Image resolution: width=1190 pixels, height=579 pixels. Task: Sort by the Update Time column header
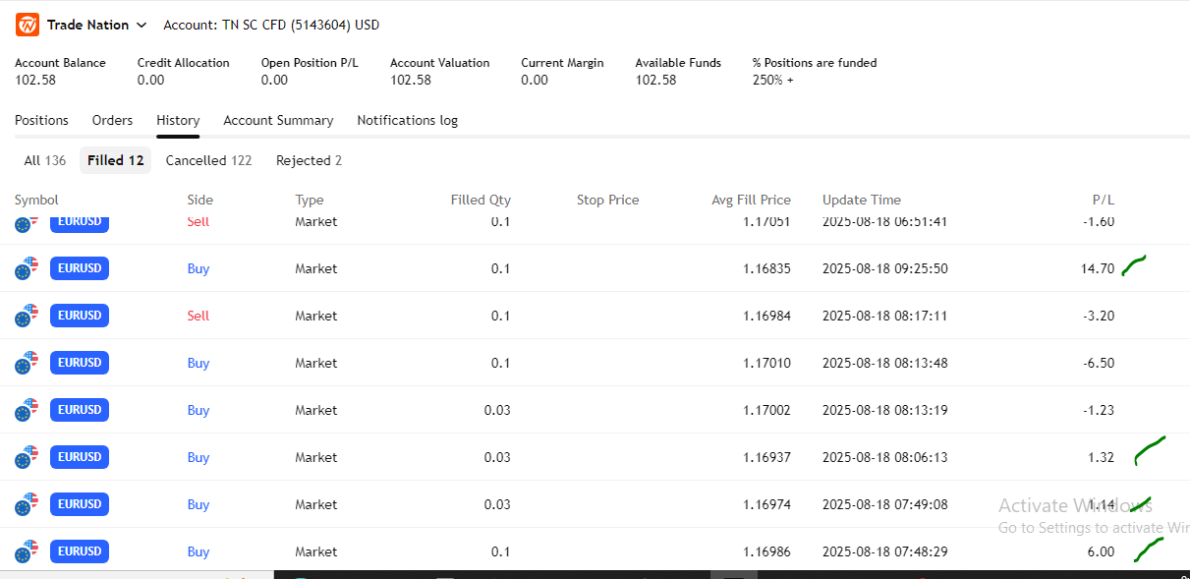(x=861, y=200)
